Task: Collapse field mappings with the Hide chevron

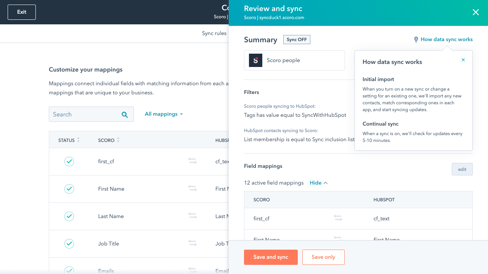Action: click(319, 183)
